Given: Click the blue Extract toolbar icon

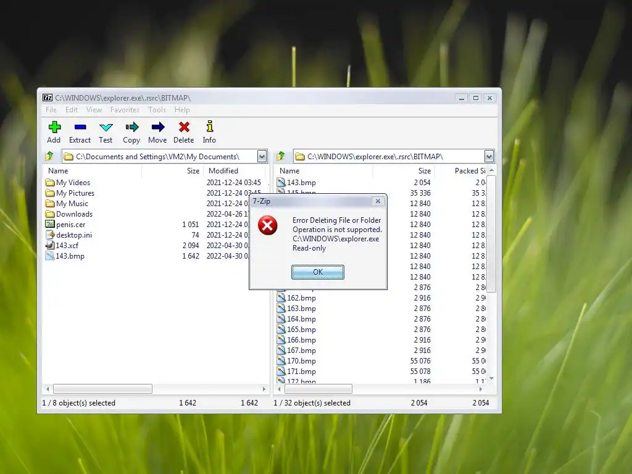Looking at the screenshot, I should pos(80,127).
